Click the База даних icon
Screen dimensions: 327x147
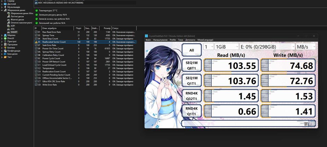click(x=5, y=54)
